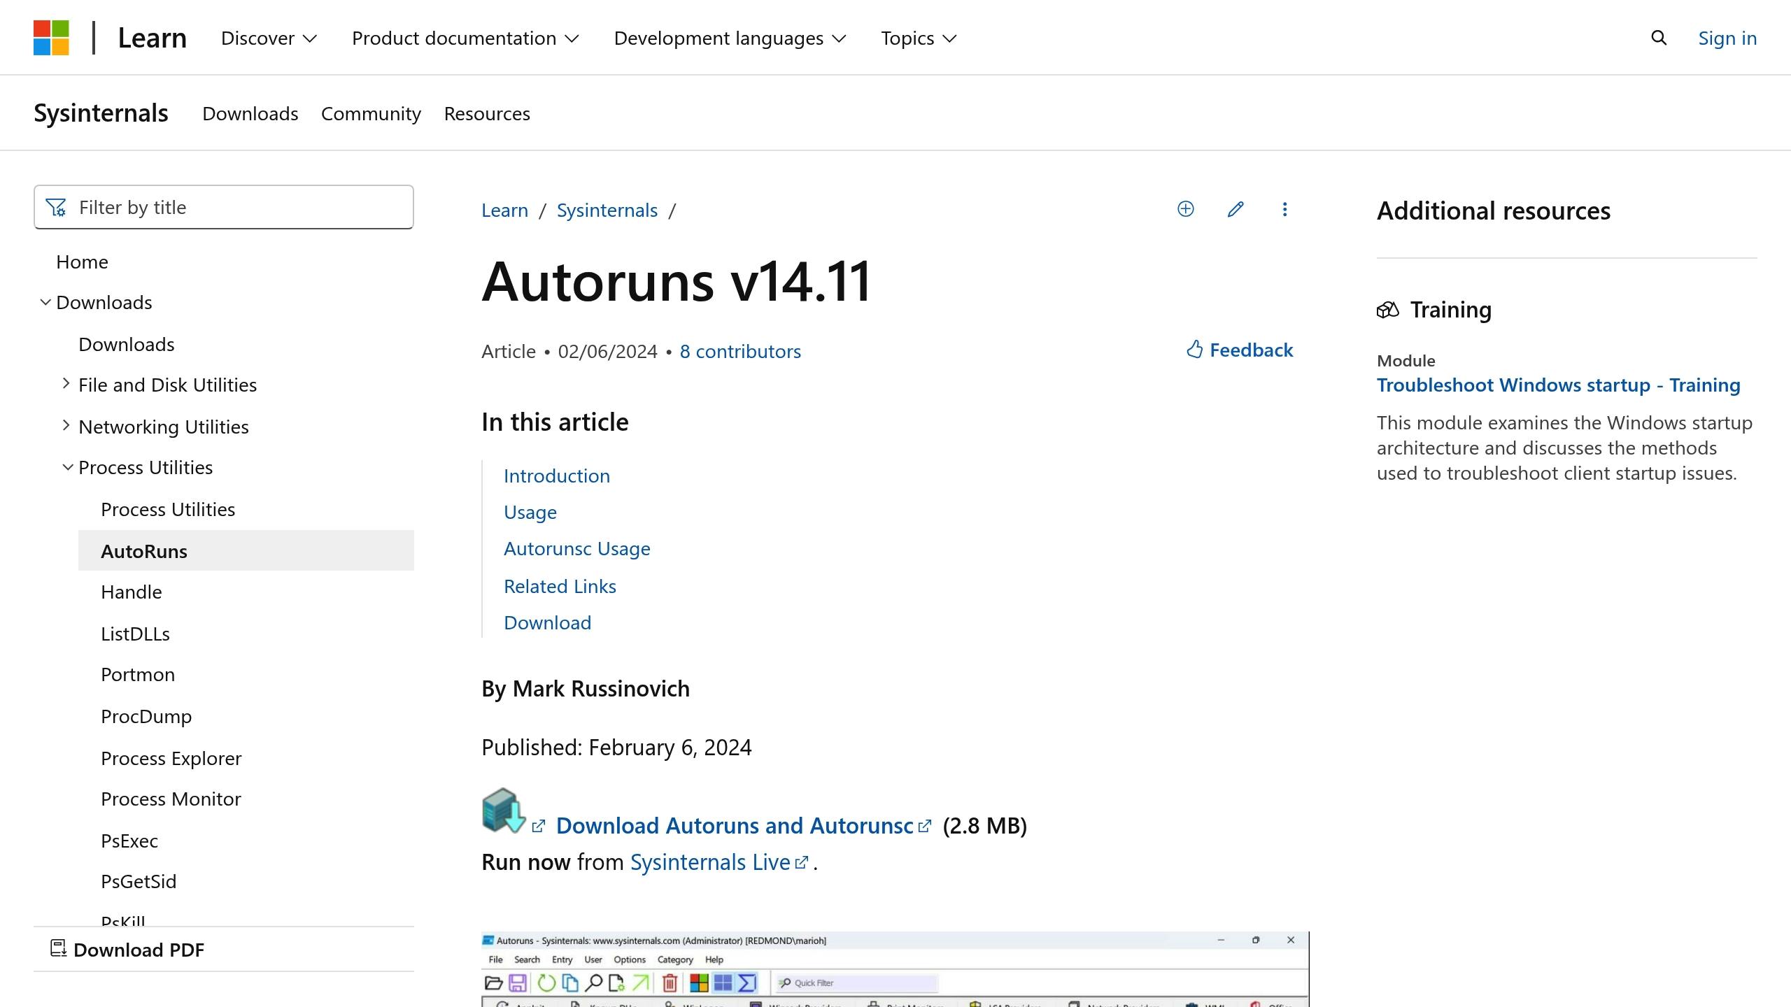Open the search magnifier icon
The width and height of the screenshot is (1791, 1007).
click(1659, 38)
